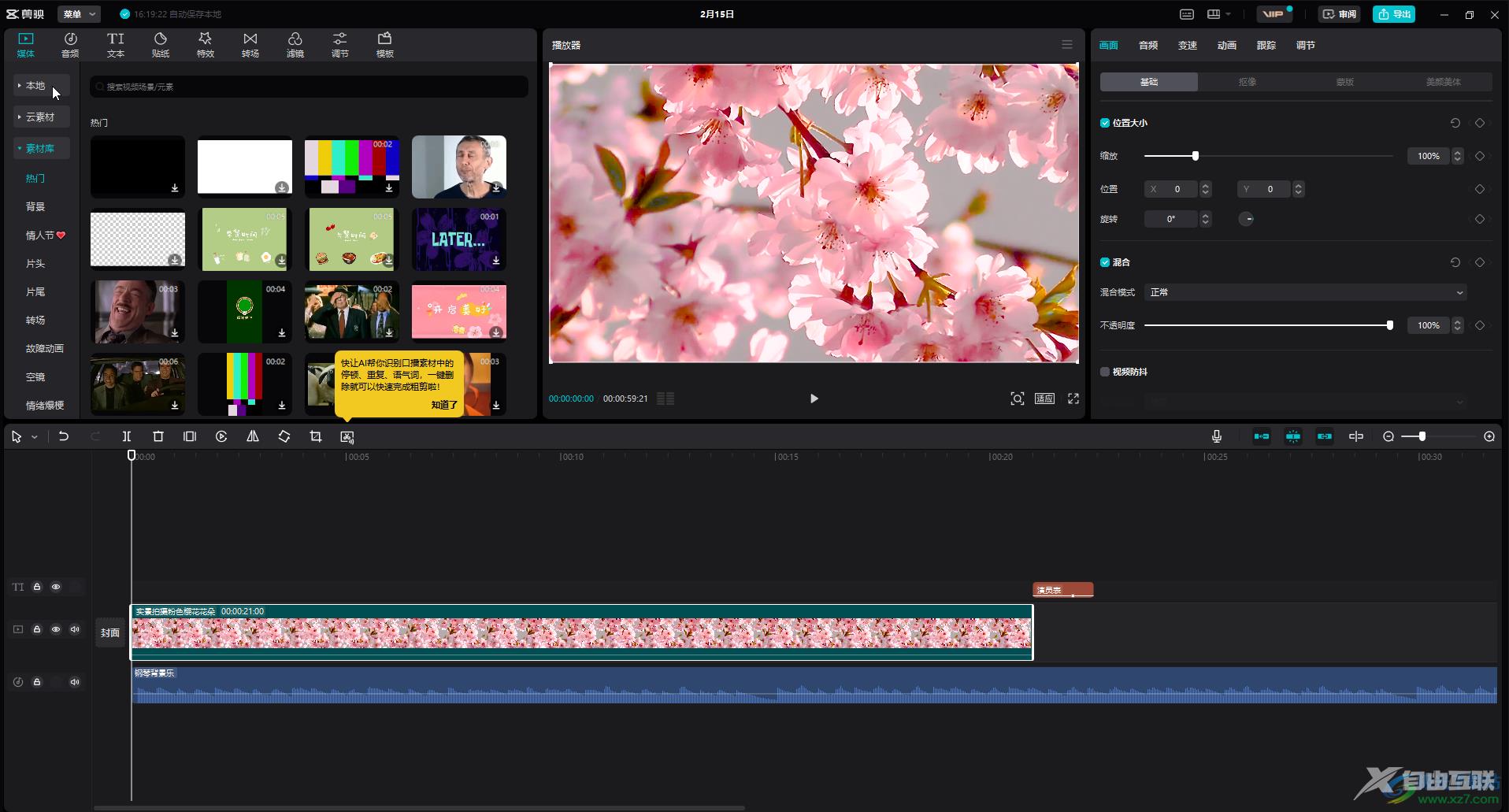
Task: Click the 不透明度 percentage stepper arrows
Action: coord(1457,325)
